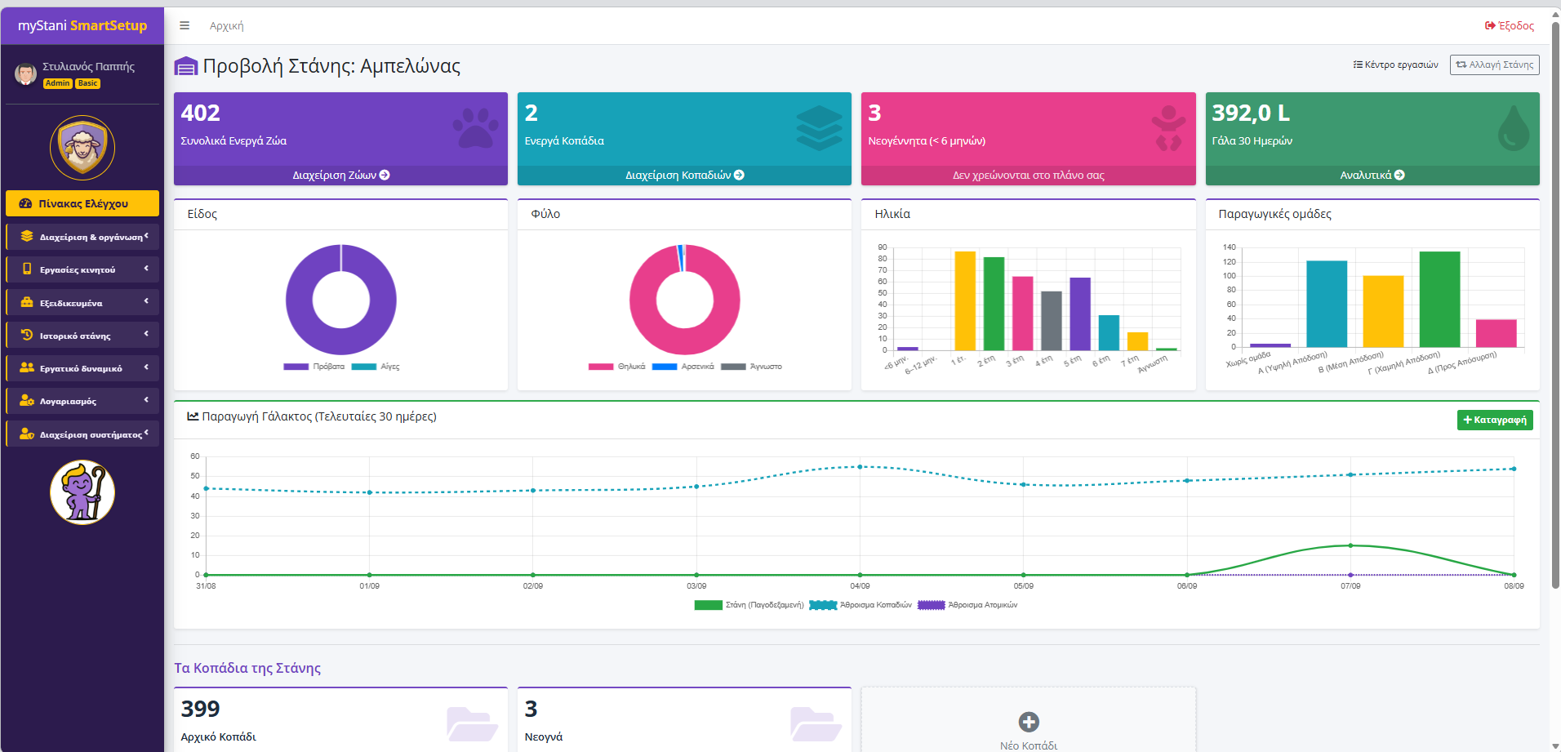Click the paw icon on the Συνολικά Ενεργά Ζώα card
Image resolution: width=1561 pixels, height=752 pixels.
(x=475, y=128)
